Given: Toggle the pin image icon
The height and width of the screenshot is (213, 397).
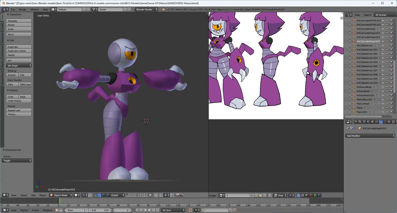Looking at the screenshot, I should pyautogui.click(x=270, y=195).
